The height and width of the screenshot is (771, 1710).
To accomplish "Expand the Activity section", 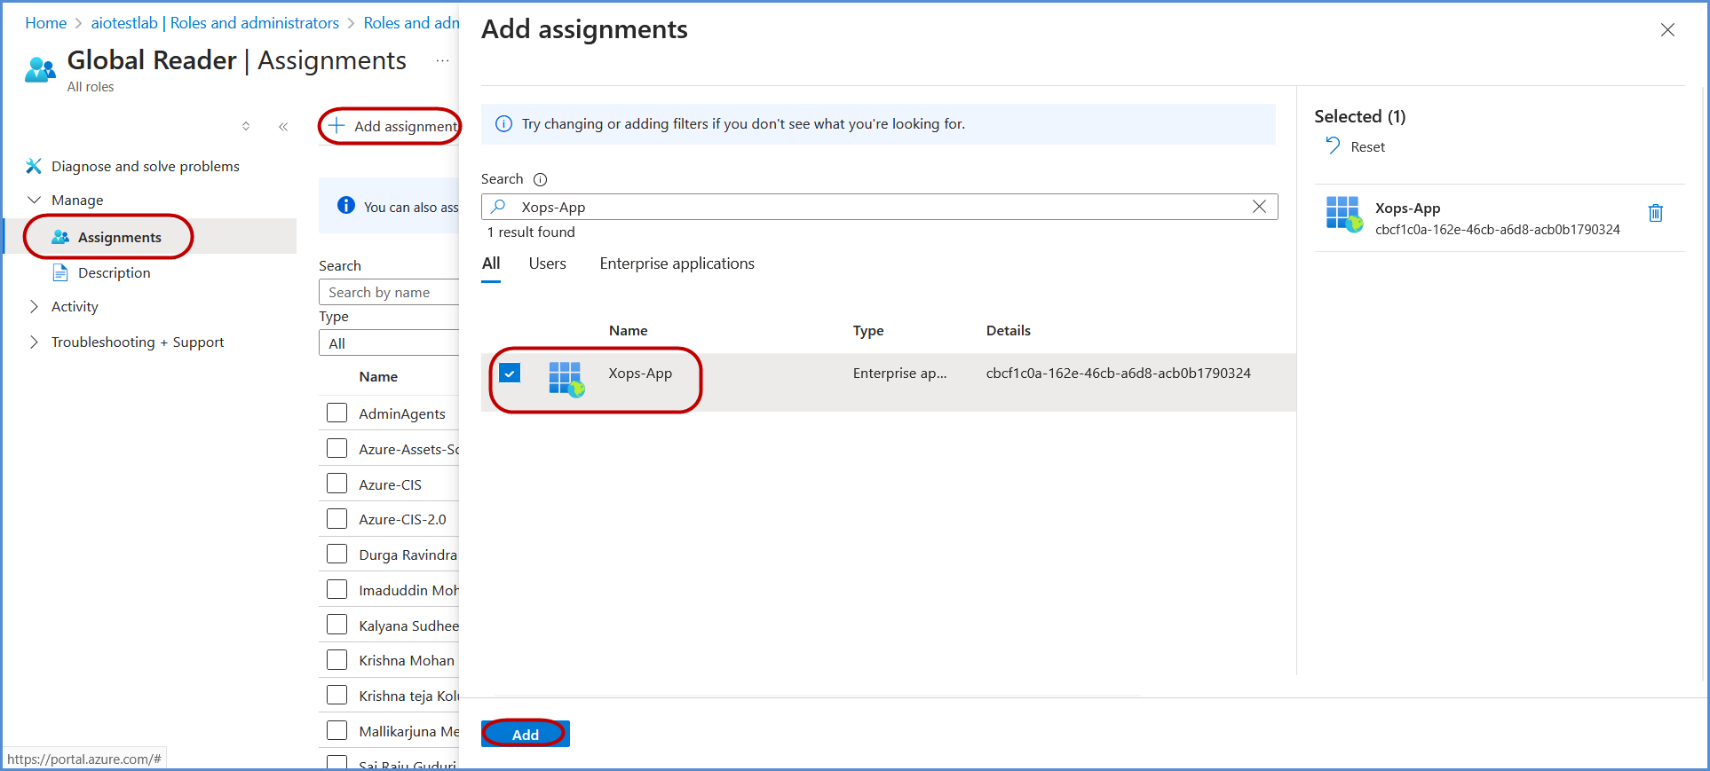I will (x=34, y=307).
